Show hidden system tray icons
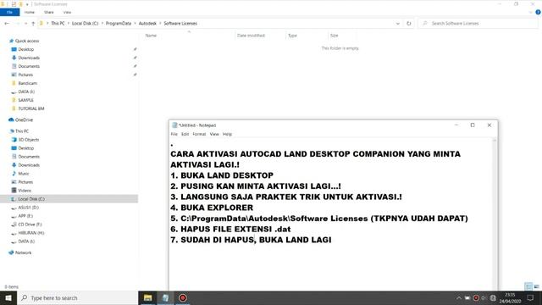 click(459, 297)
